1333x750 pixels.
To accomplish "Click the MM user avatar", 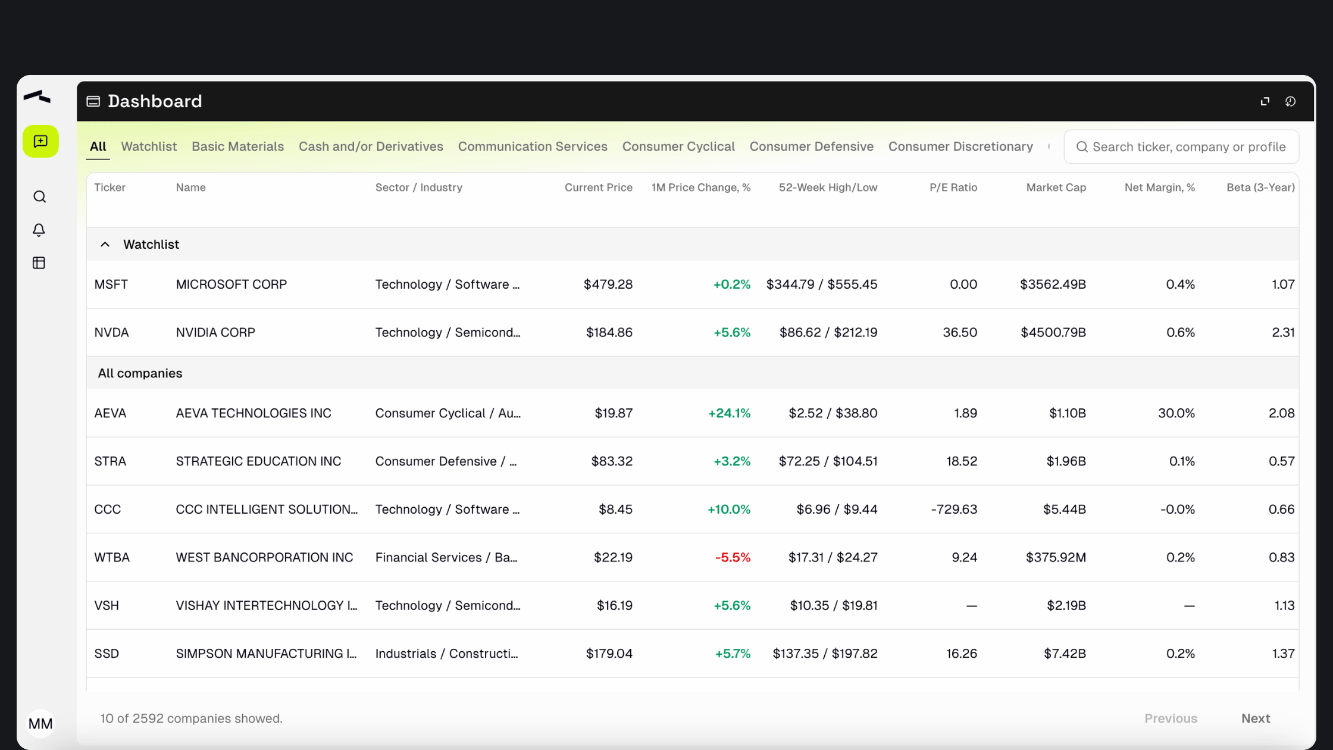I will pyautogui.click(x=40, y=724).
